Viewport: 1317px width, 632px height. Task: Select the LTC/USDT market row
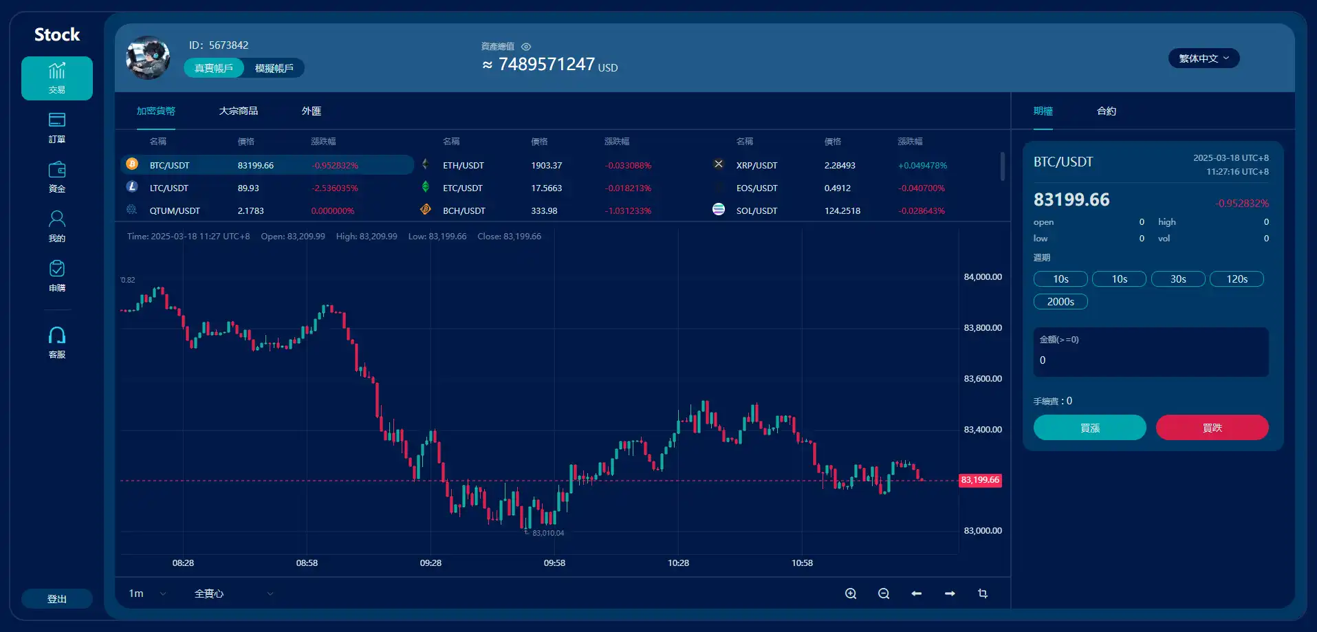tap(268, 188)
